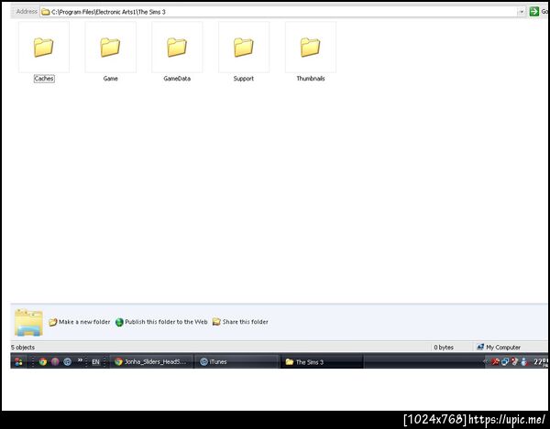Click the My Computer status bar icon
550x429 pixels.
click(480, 347)
